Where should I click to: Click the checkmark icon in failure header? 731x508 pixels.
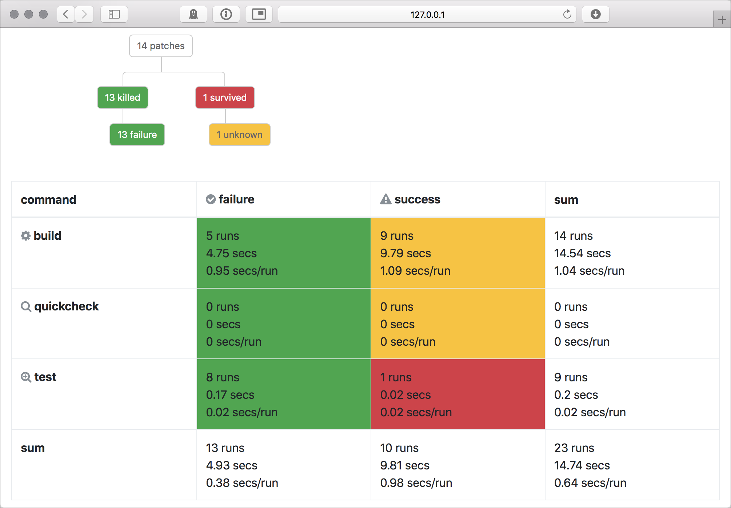(211, 199)
